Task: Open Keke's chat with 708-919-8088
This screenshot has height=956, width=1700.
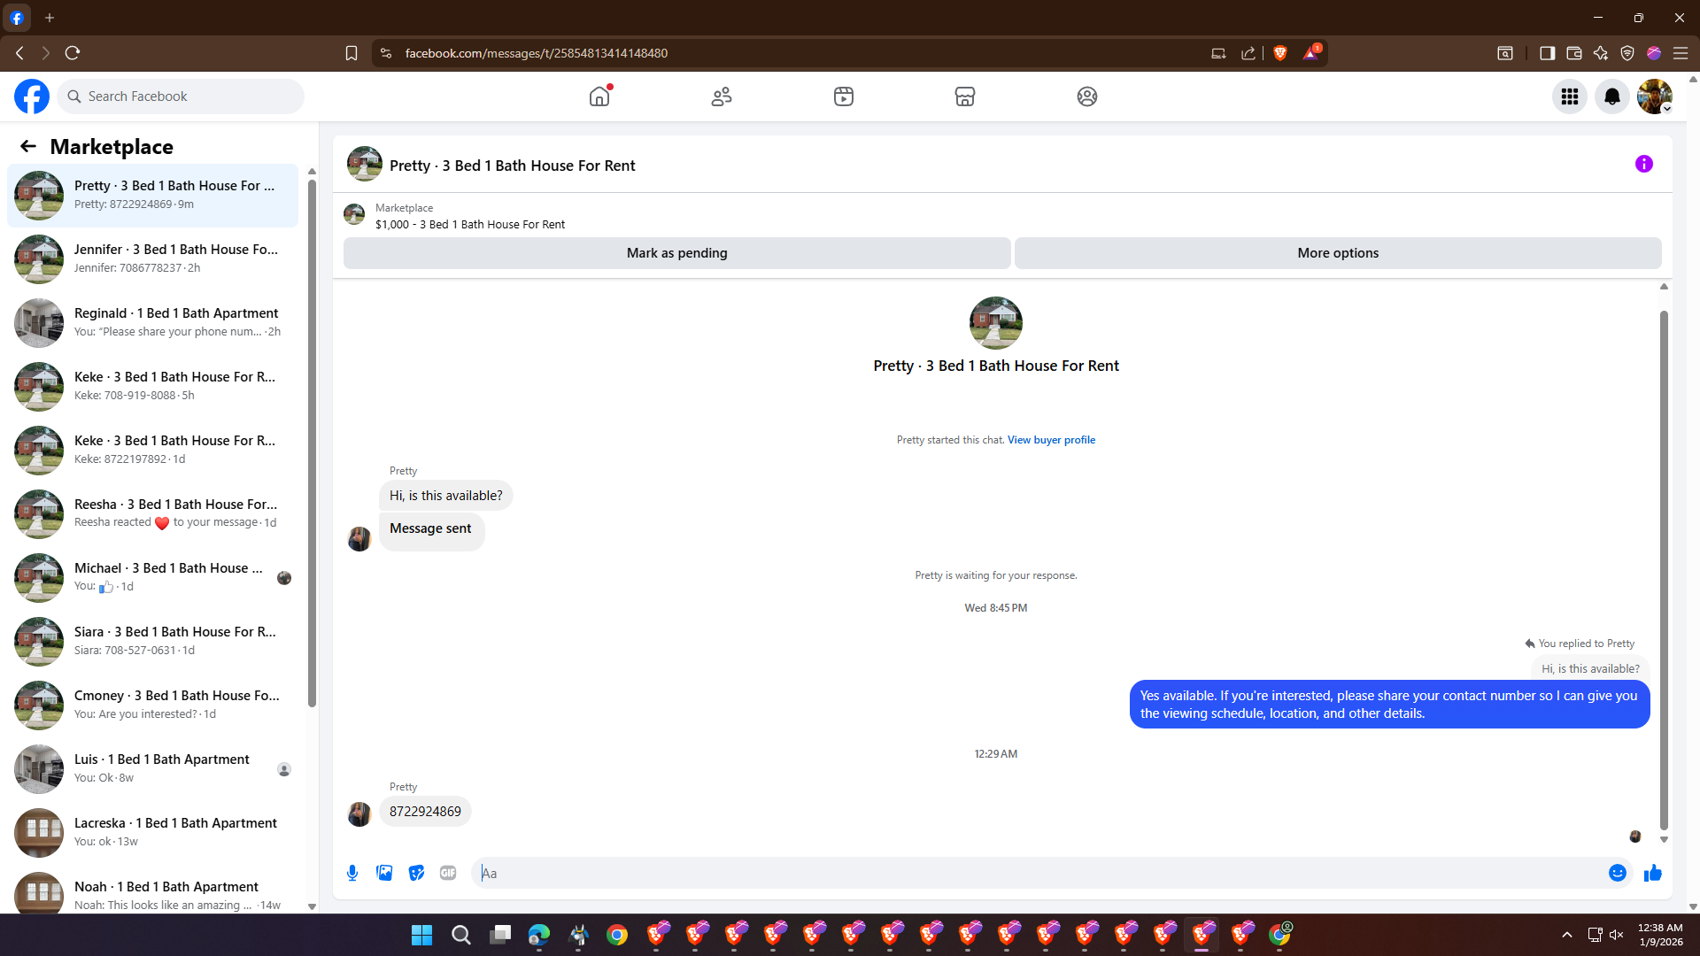Action: coord(152,387)
